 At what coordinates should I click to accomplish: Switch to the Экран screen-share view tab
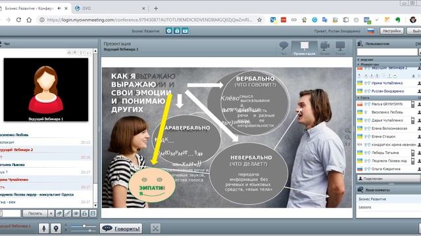[340, 48]
